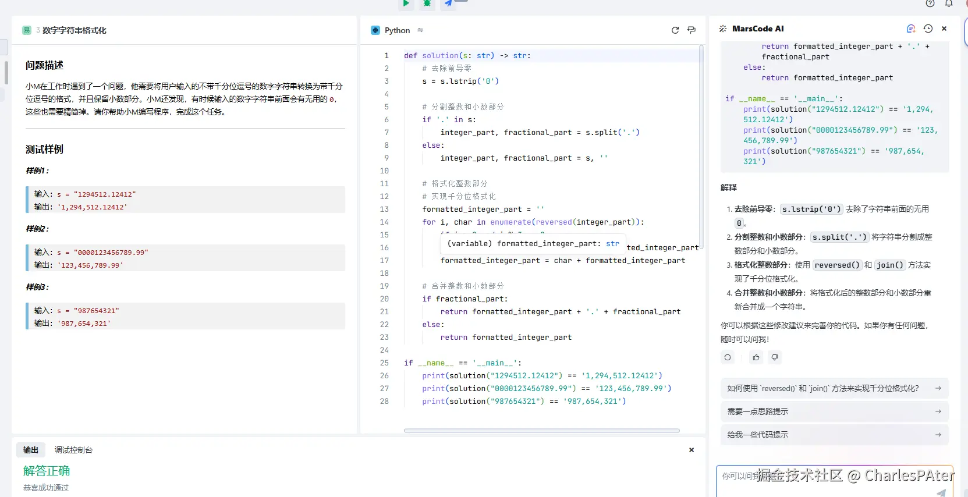The image size is (968, 497).
Task: Click suggestion 给我一些代码提示
Action: pos(834,435)
